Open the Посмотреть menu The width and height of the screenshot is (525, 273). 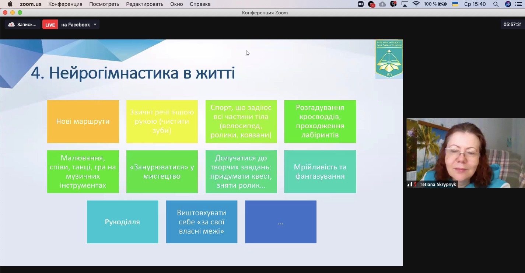(x=104, y=4)
